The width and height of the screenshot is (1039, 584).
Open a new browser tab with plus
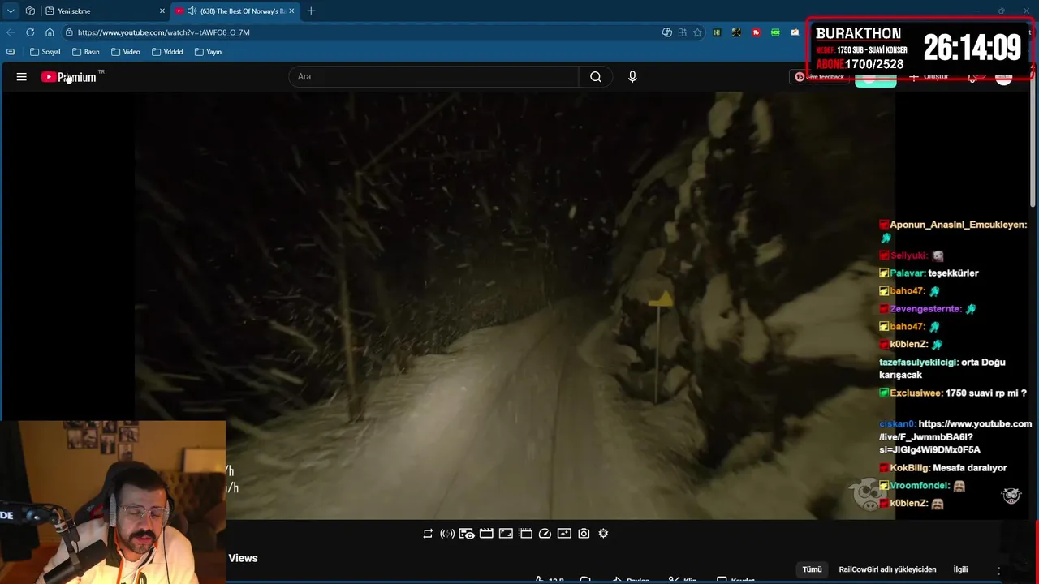pyautogui.click(x=311, y=11)
